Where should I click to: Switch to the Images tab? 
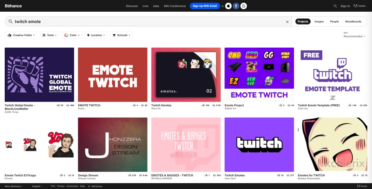click(319, 21)
